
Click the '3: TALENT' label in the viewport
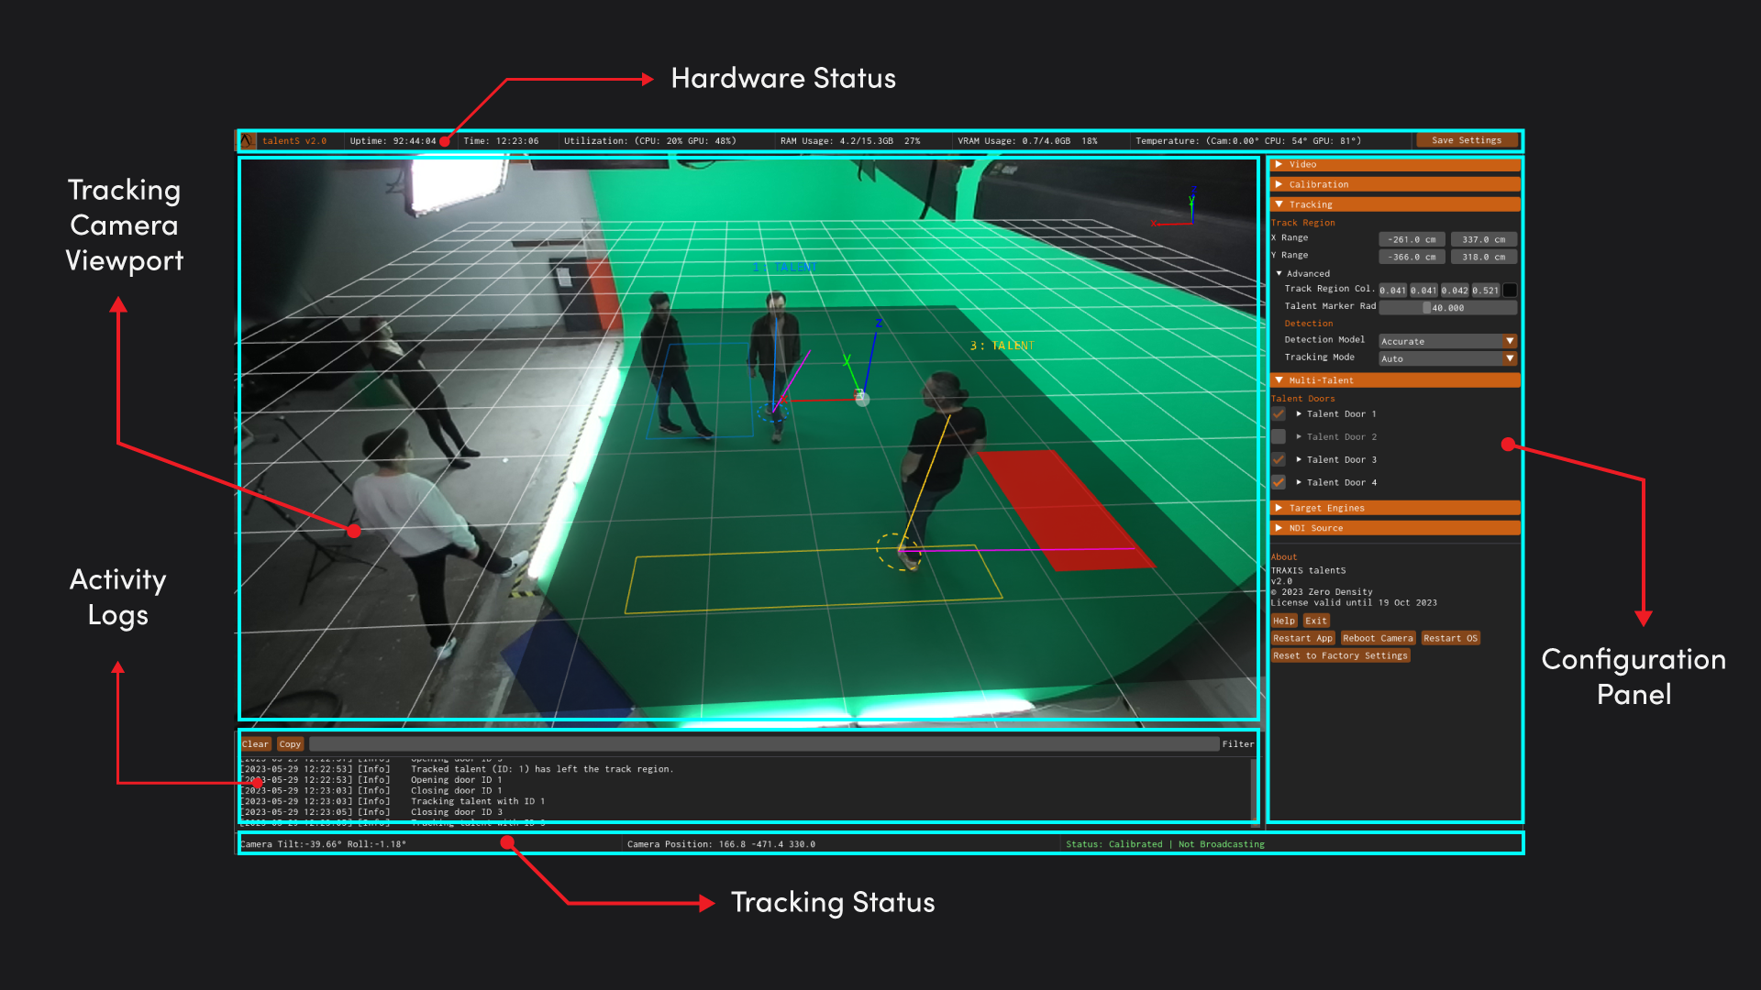click(x=1002, y=346)
